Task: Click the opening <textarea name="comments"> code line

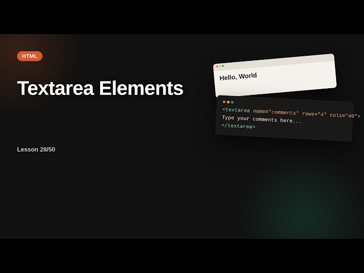Action: point(291,113)
